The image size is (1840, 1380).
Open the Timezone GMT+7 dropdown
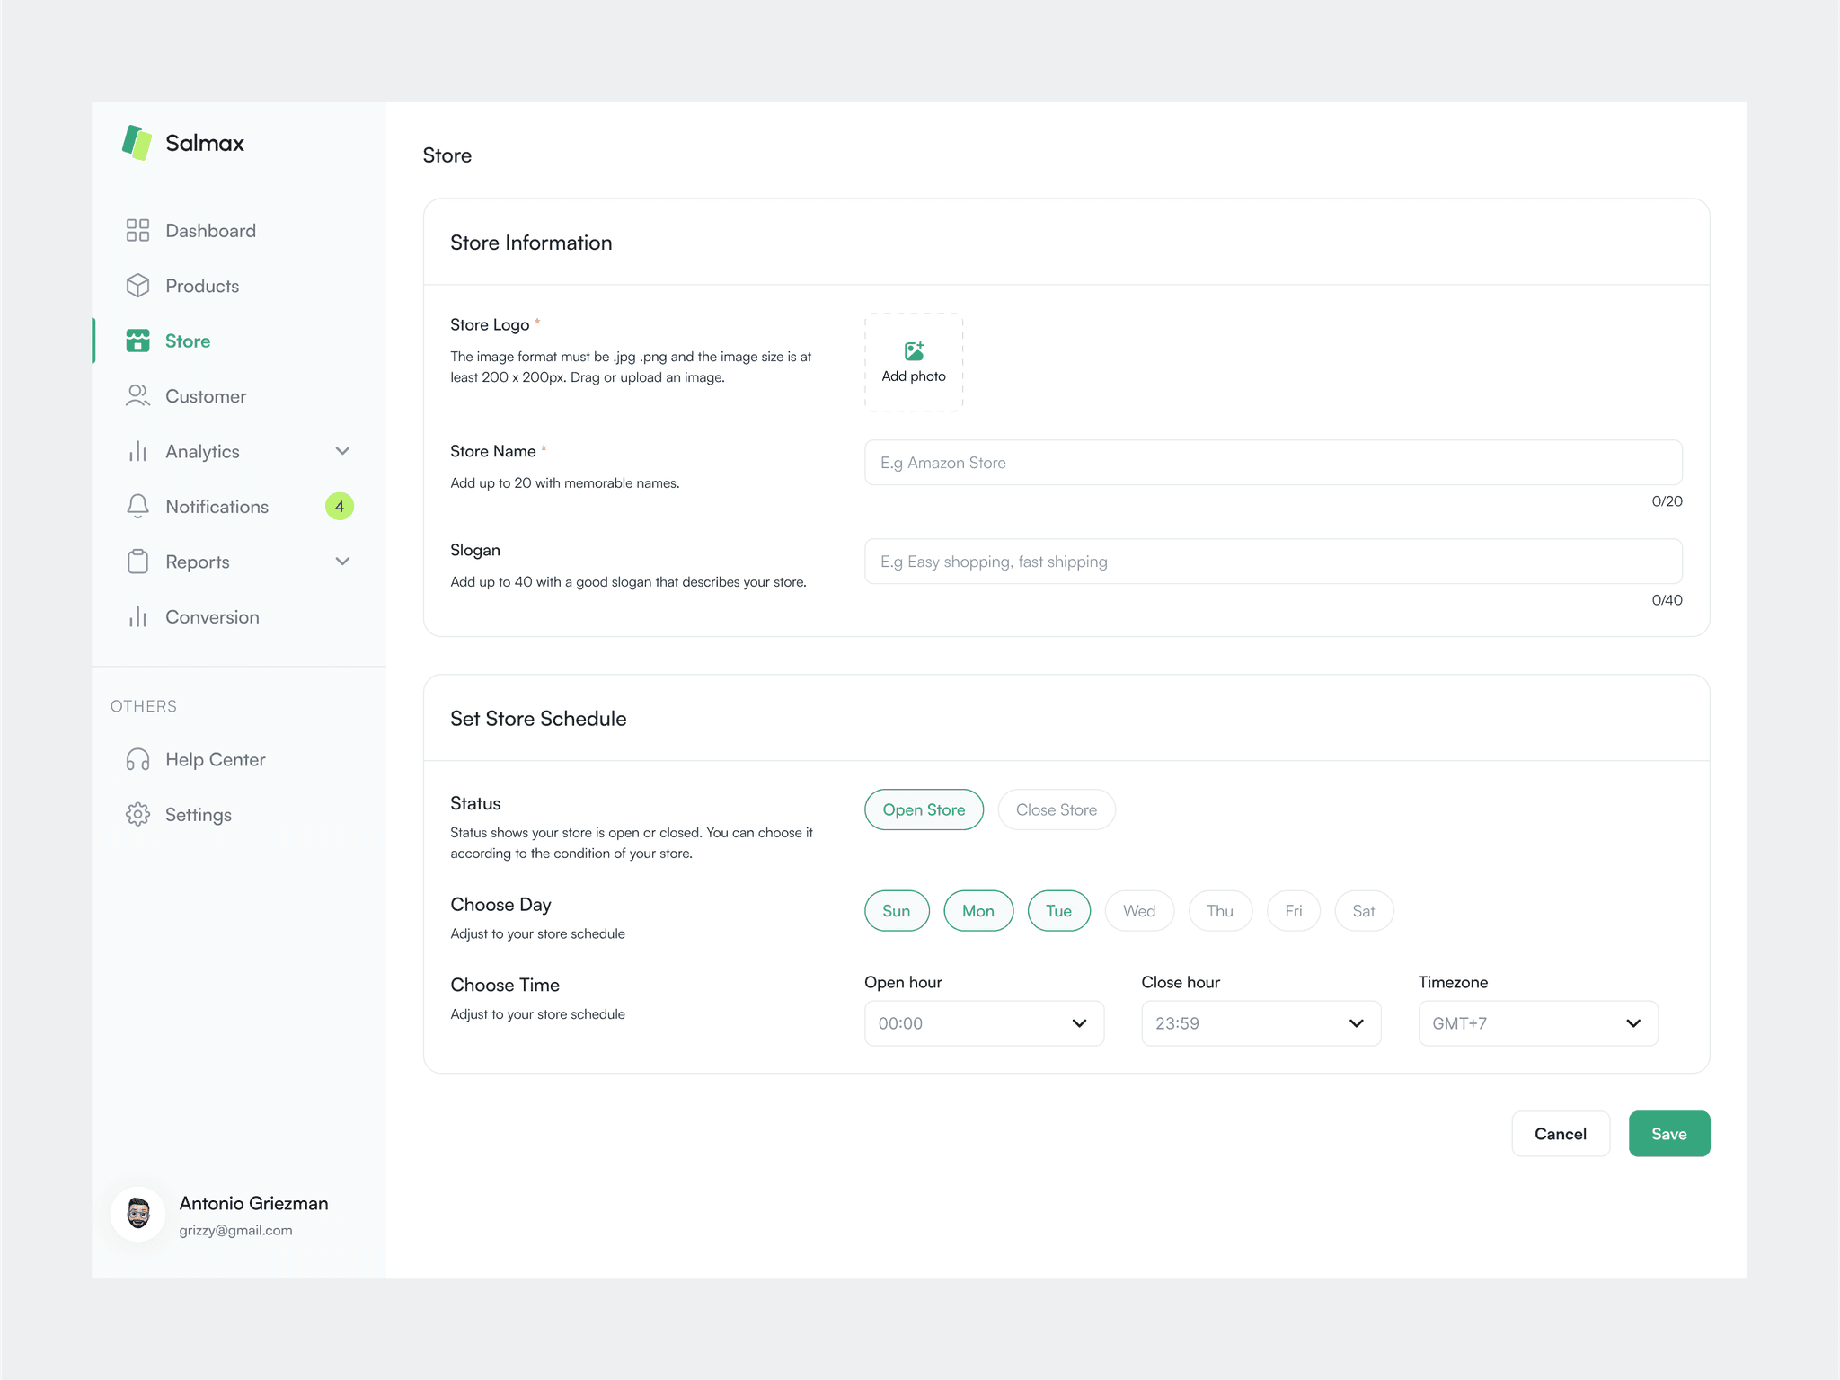tap(1537, 1023)
